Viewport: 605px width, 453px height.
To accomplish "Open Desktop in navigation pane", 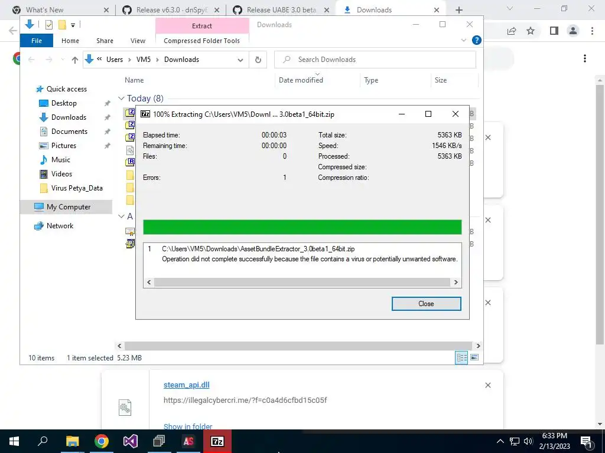I will [x=64, y=103].
